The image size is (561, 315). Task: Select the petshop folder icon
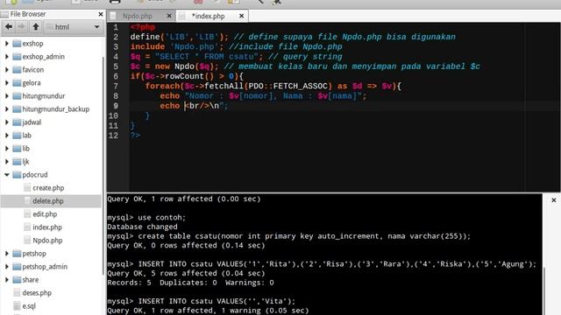point(17,254)
